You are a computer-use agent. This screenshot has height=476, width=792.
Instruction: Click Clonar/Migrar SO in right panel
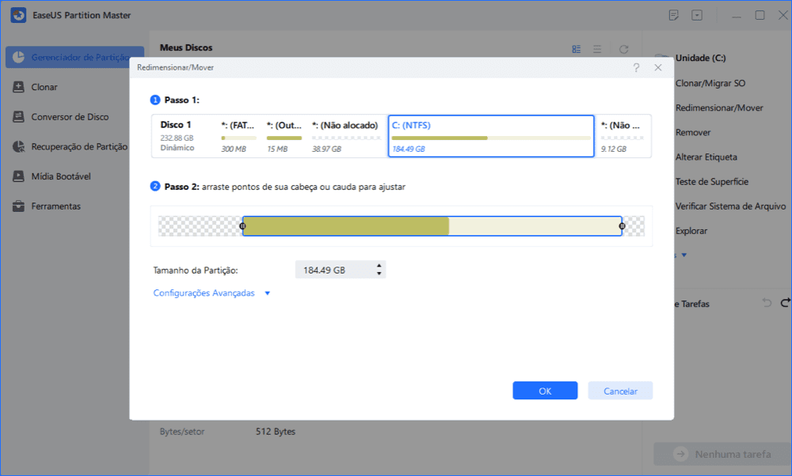pyautogui.click(x=710, y=83)
